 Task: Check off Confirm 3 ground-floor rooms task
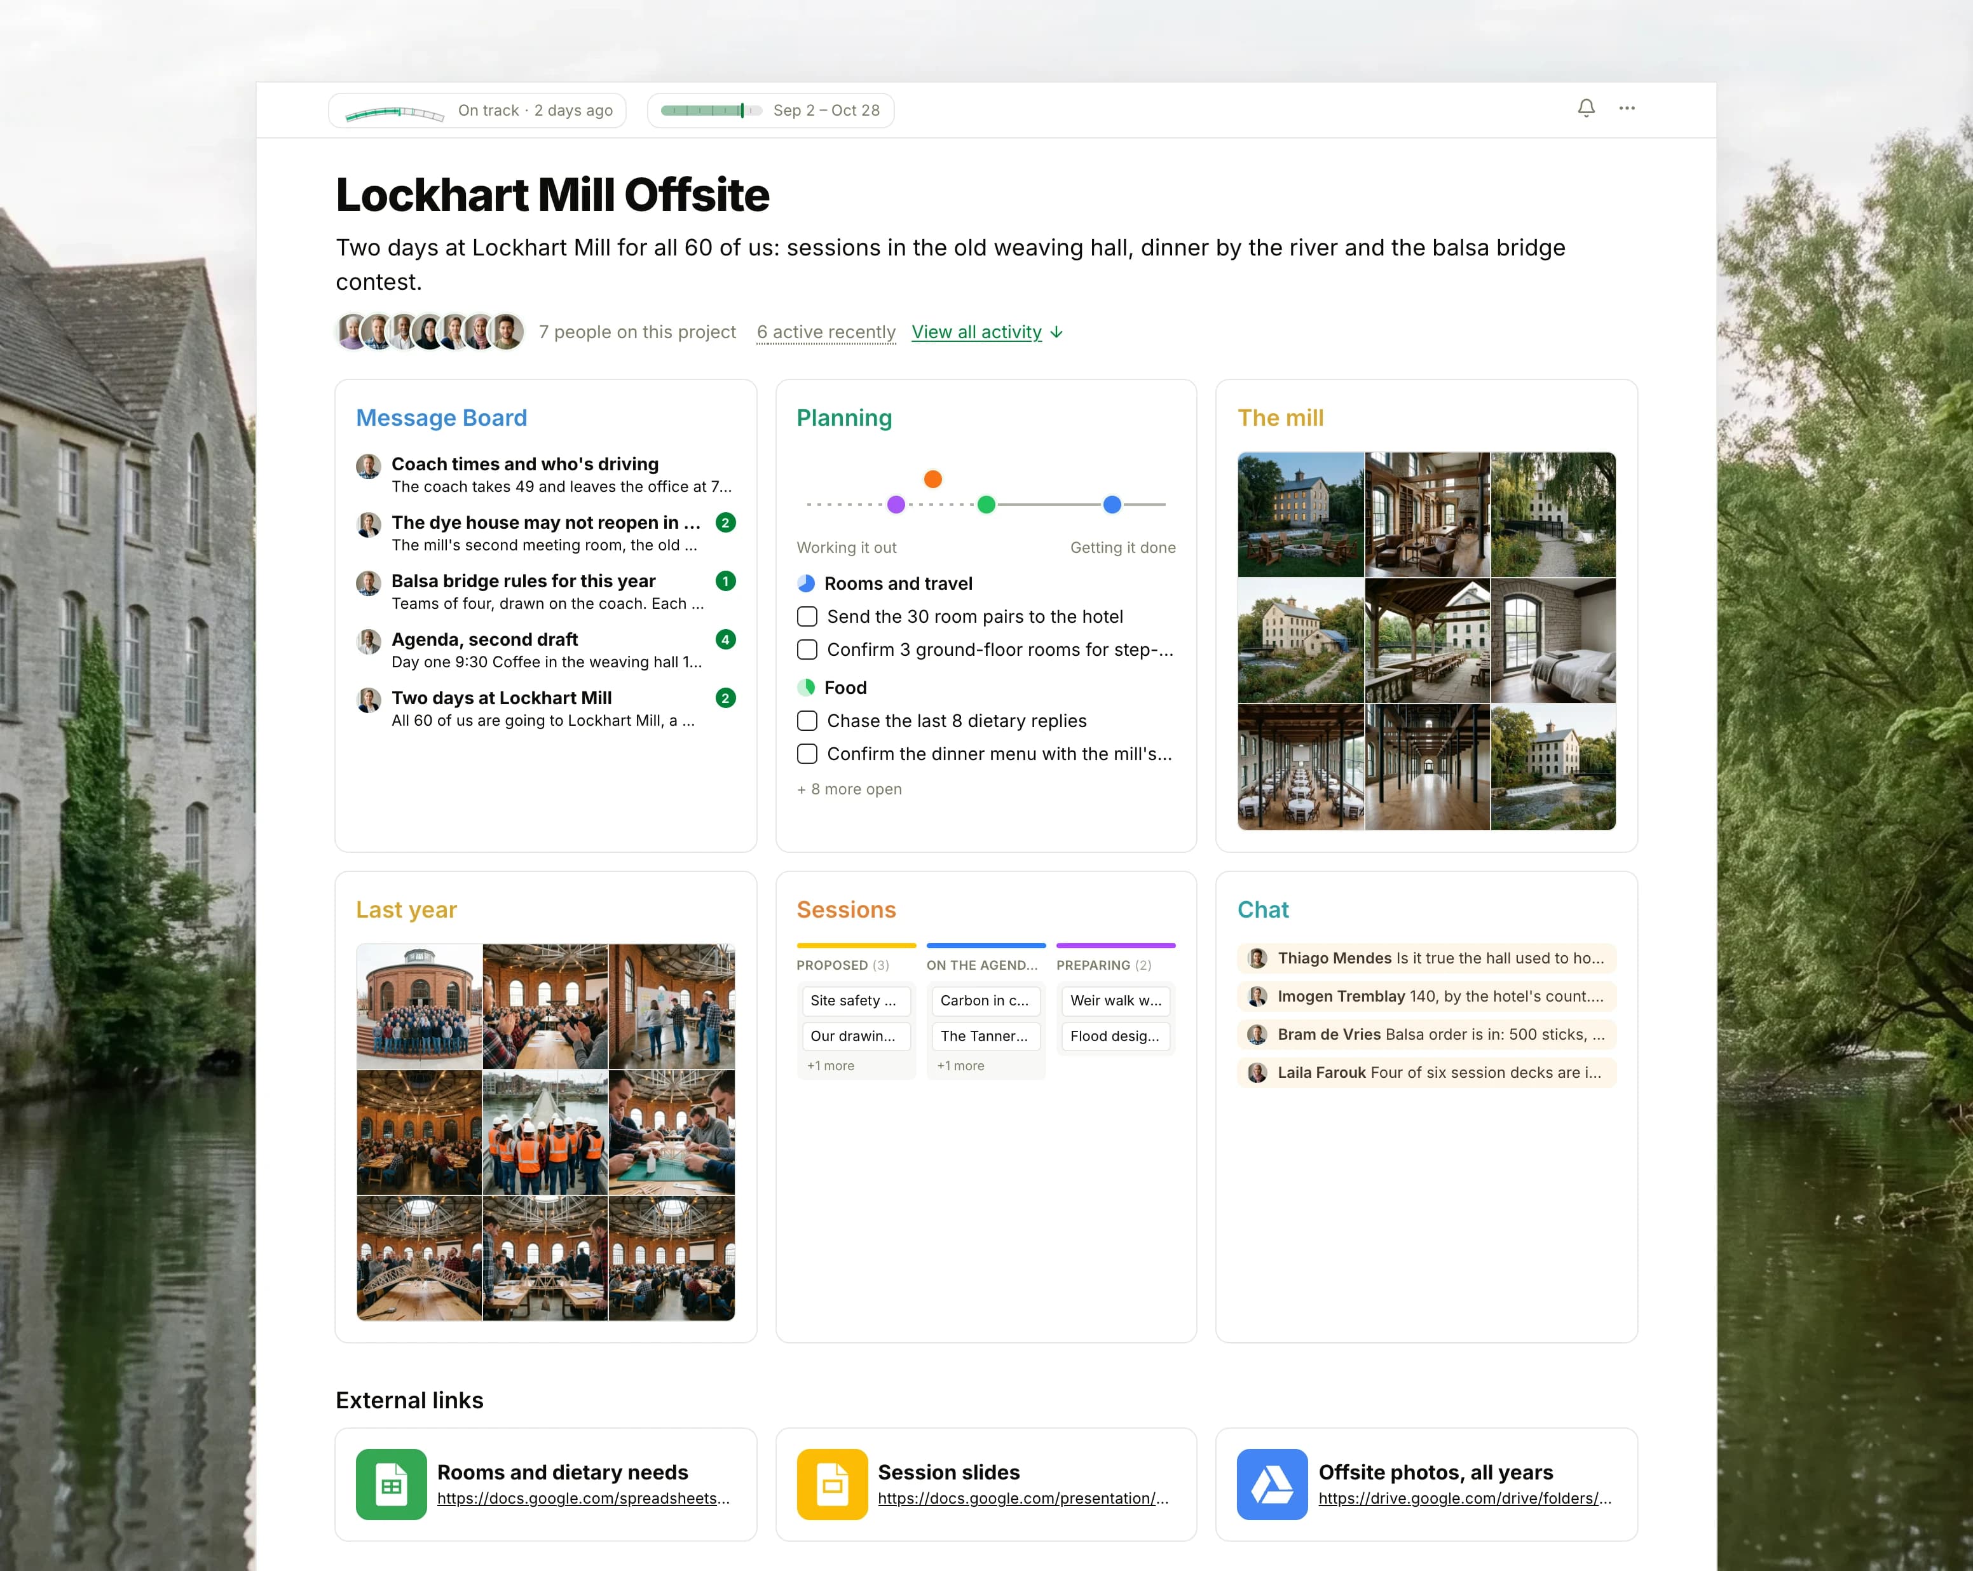(807, 649)
